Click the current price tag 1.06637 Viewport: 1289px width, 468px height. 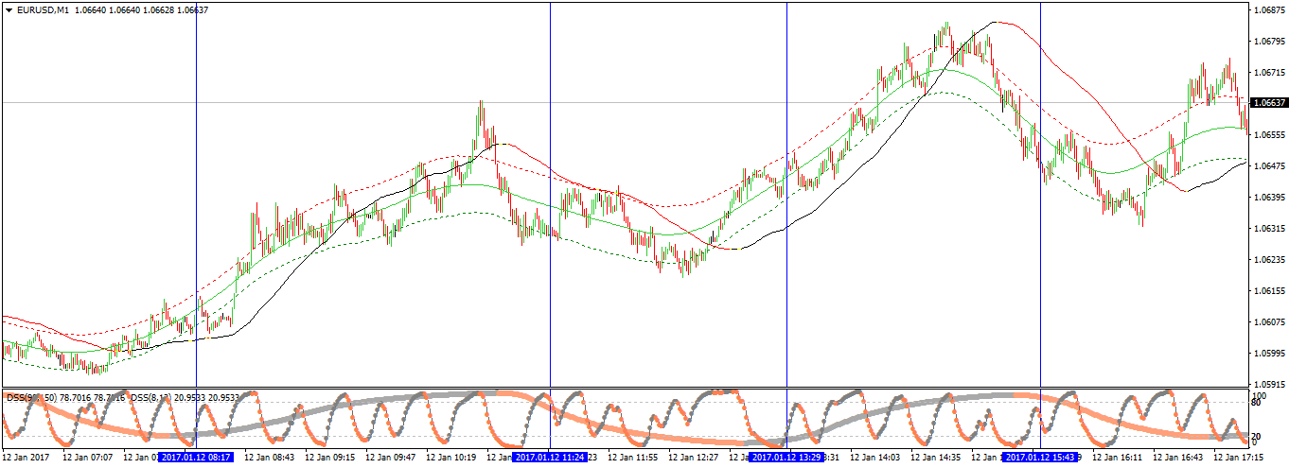[1268, 102]
